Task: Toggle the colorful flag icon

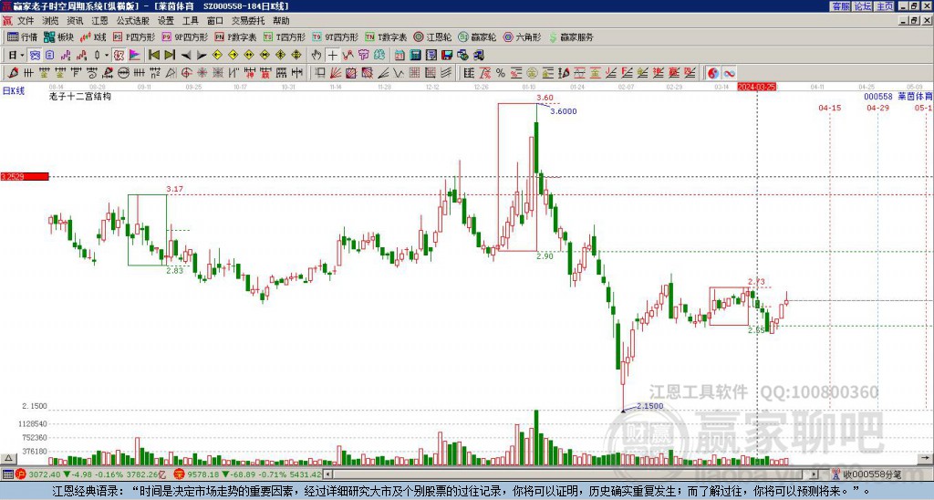Action: coord(135,56)
